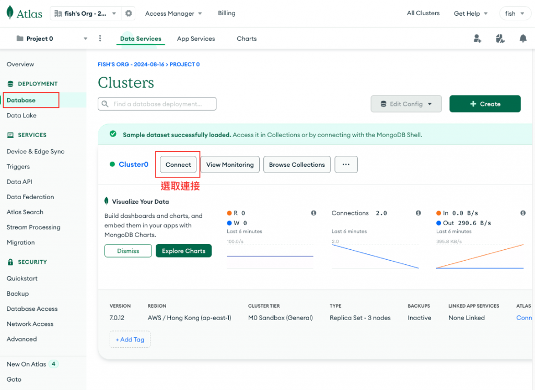Open Stream Processing in the sidebar
This screenshot has height=390, width=535.
pyautogui.click(x=33, y=227)
